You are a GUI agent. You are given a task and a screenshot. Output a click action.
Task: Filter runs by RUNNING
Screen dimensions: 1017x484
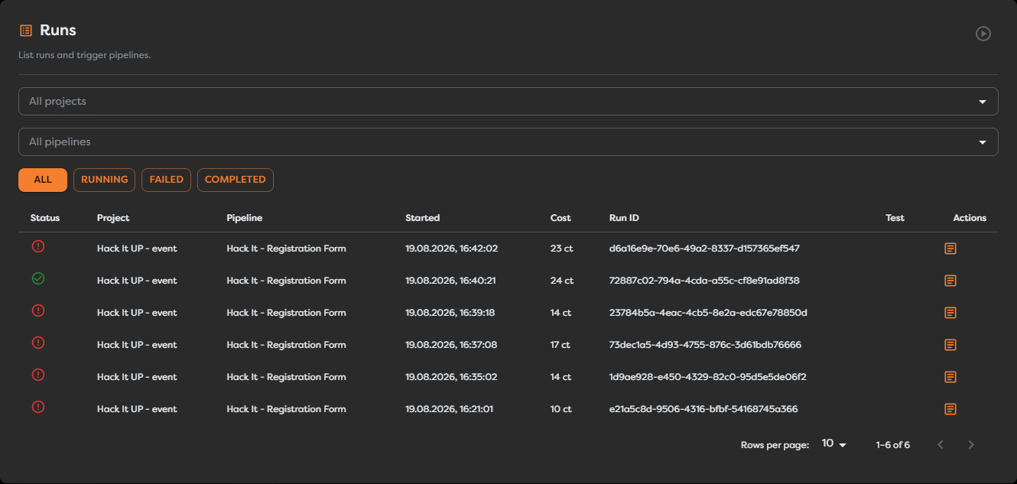pos(104,180)
